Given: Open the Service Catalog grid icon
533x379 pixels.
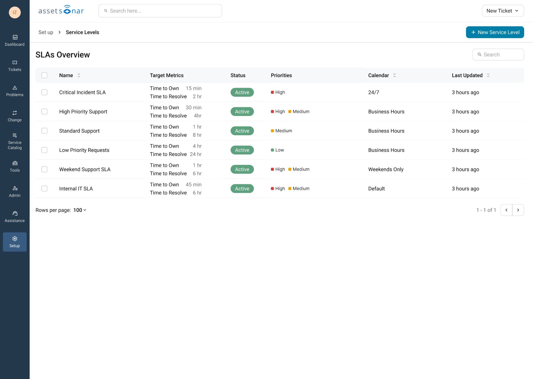Looking at the screenshot, I should click(x=15, y=135).
